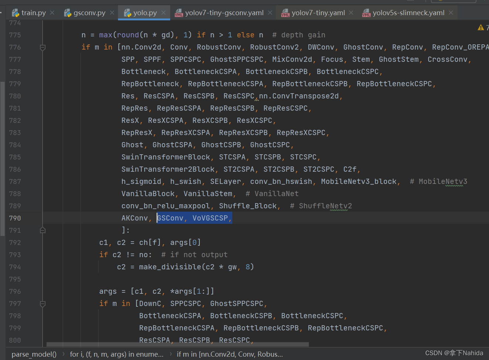Click the VoVGSCSP identifier on line 790
The image size is (489, 360).
(210, 218)
